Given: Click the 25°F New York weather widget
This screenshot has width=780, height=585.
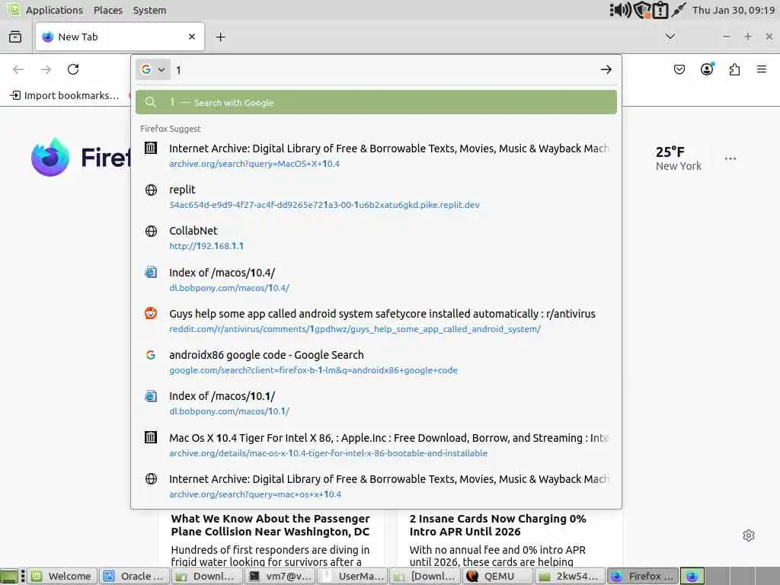Looking at the screenshot, I should (x=678, y=158).
